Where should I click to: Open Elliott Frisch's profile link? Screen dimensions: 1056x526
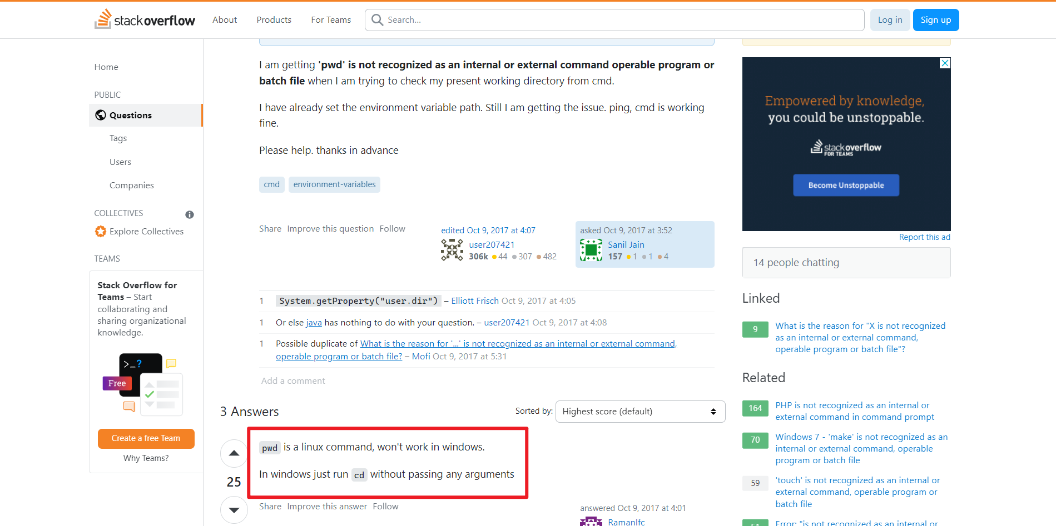[x=475, y=301]
